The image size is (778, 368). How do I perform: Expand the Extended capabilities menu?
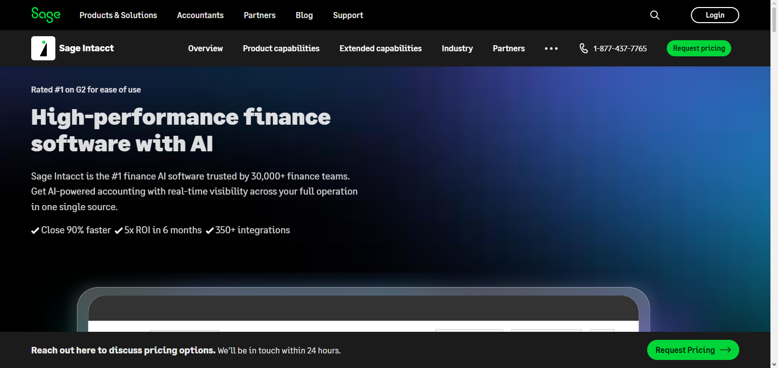[380, 48]
